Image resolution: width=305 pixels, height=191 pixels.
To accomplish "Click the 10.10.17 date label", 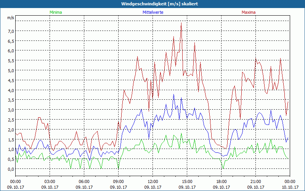I will (x=290, y=187).
